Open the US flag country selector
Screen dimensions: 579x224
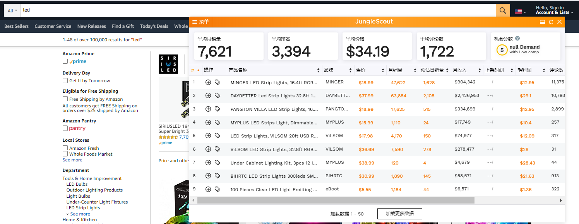point(520,12)
